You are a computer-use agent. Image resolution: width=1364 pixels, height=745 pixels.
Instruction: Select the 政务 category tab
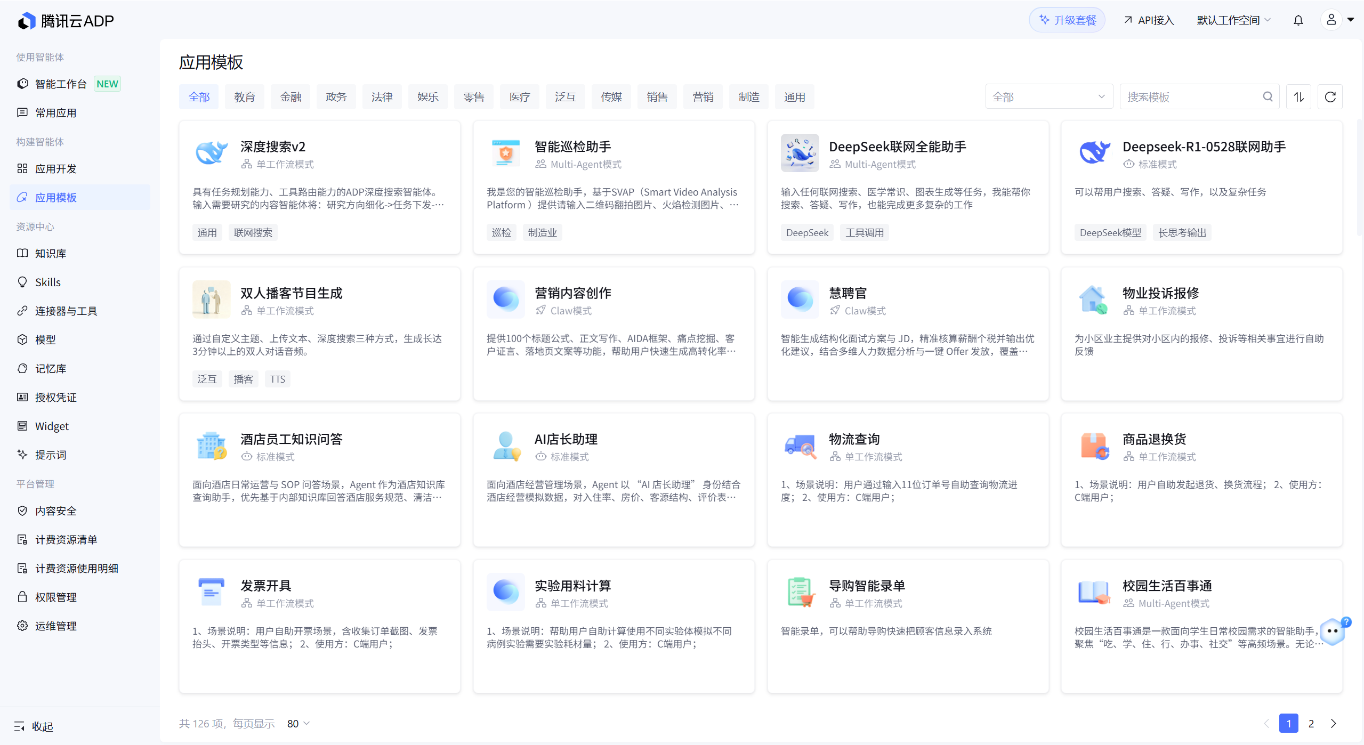pos(336,96)
